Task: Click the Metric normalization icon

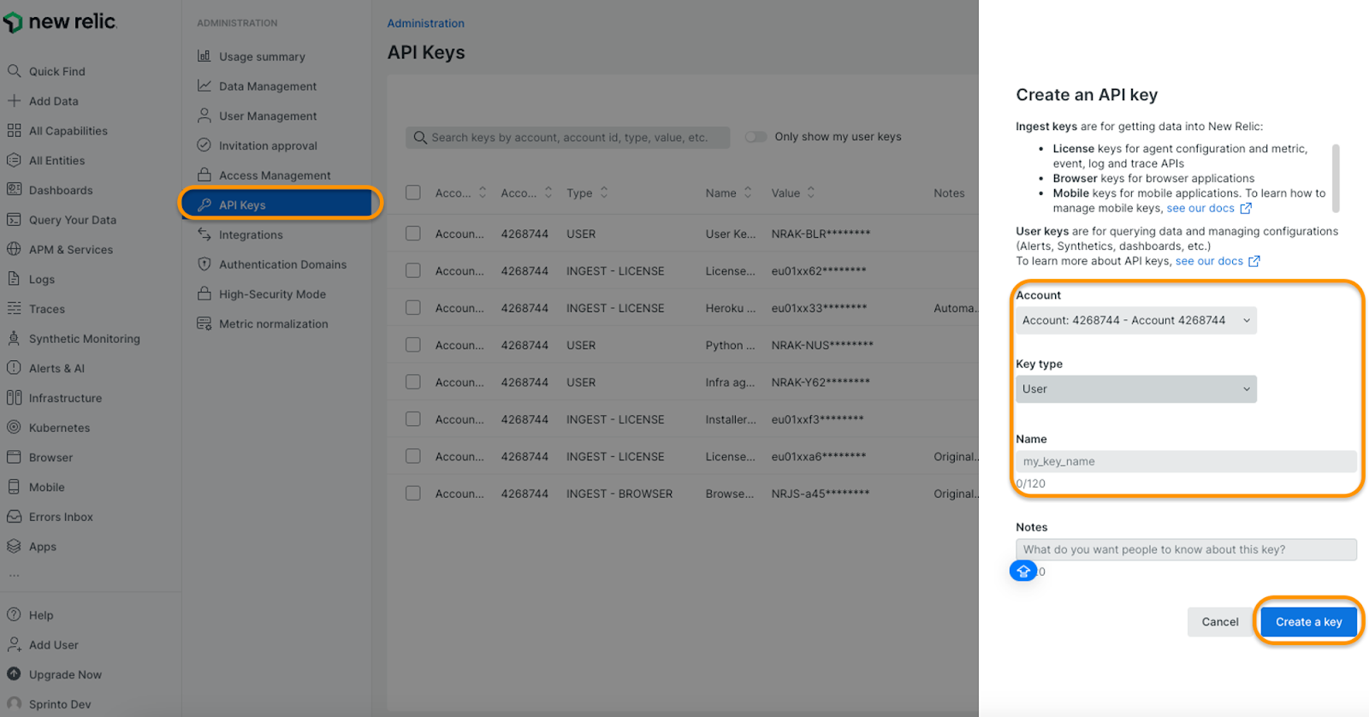Action: pyautogui.click(x=204, y=323)
